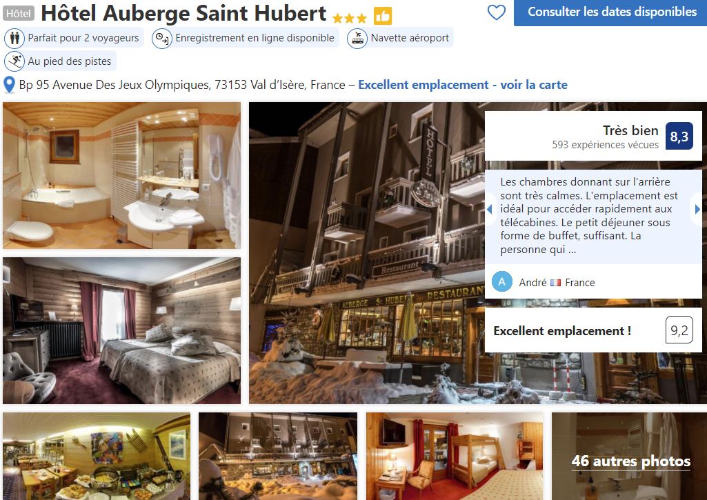Show next review with right arrow
Viewport: 707px width, 500px height.
pyautogui.click(x=697, y=209)
